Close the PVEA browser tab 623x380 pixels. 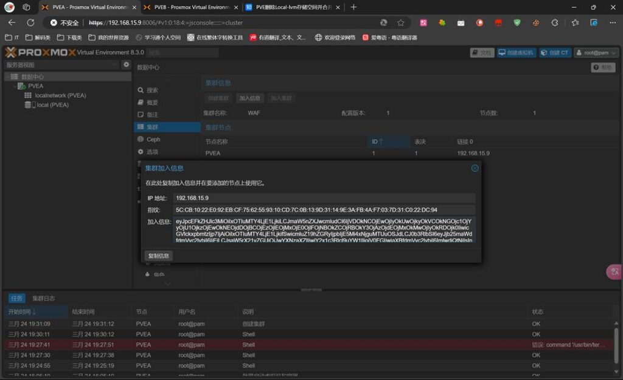(134, 7)
